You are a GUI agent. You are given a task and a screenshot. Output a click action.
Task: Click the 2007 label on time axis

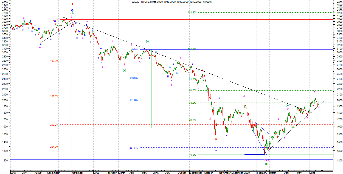coord(13,173)
